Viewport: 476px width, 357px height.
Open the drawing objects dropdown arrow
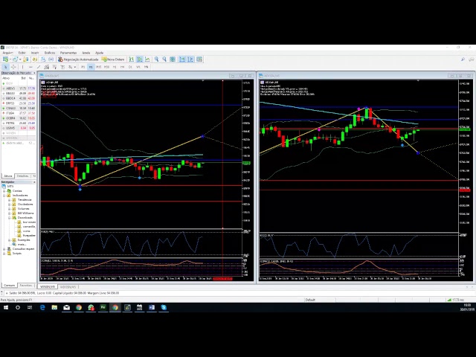(75, 67)
